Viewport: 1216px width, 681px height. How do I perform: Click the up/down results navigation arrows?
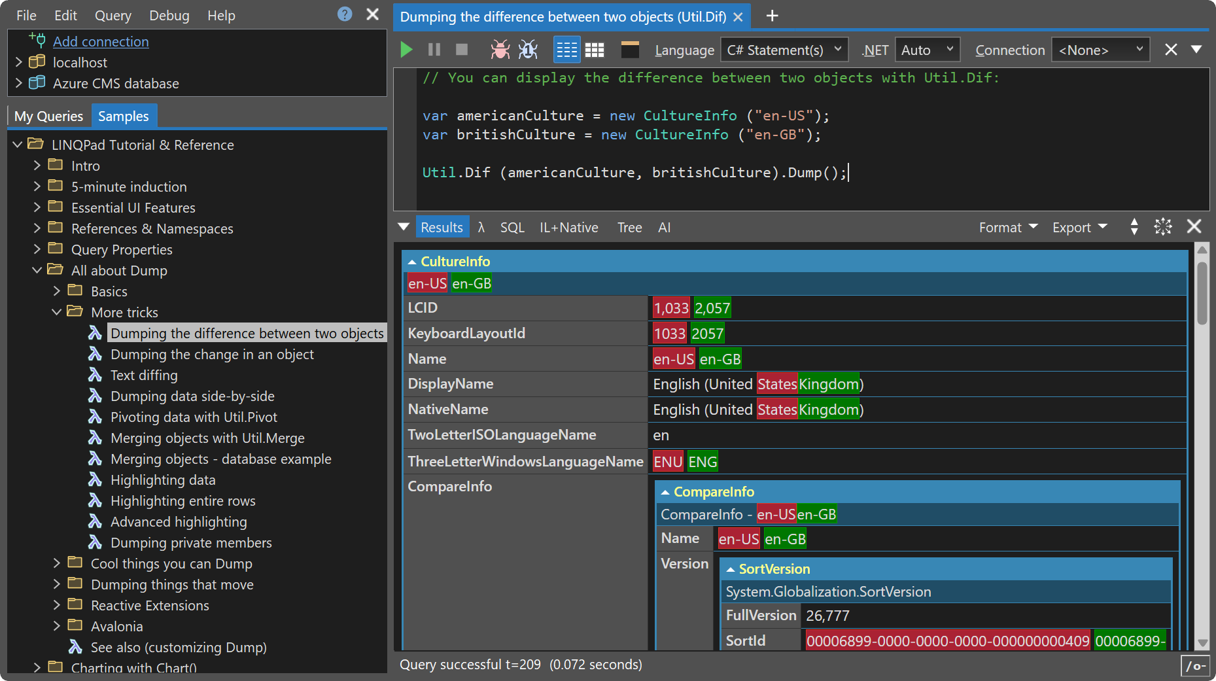1134,227
